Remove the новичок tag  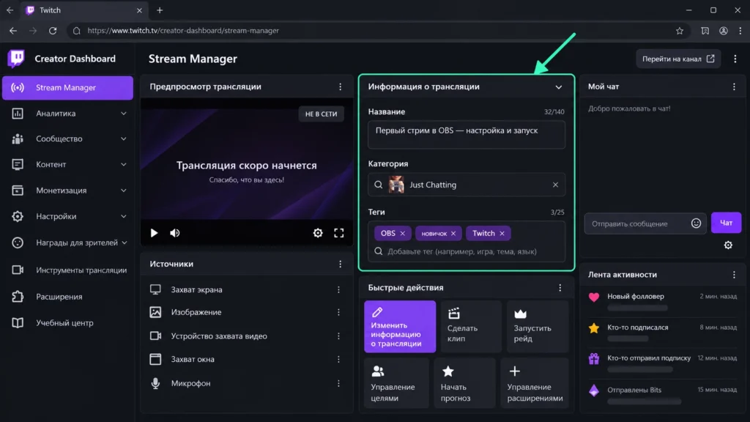(x=453, y=234)
